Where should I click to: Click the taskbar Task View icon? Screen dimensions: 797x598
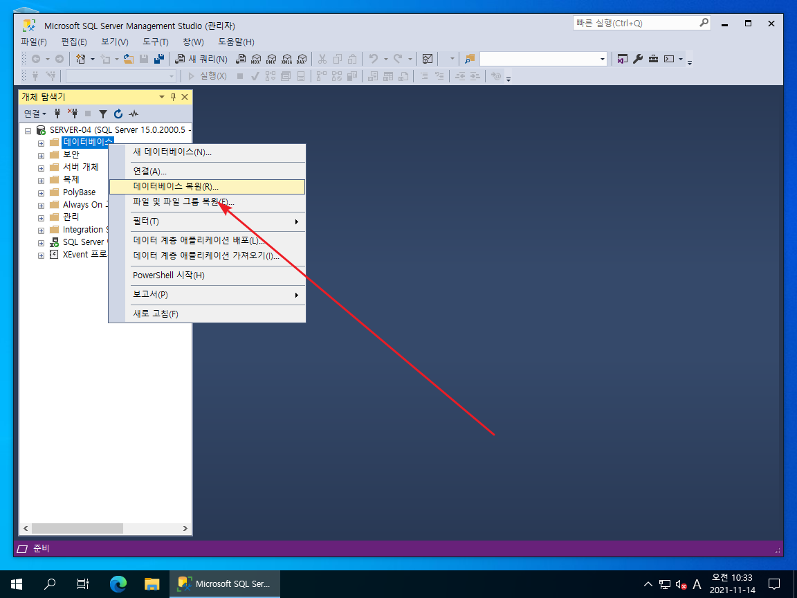(x=83, y=583)
